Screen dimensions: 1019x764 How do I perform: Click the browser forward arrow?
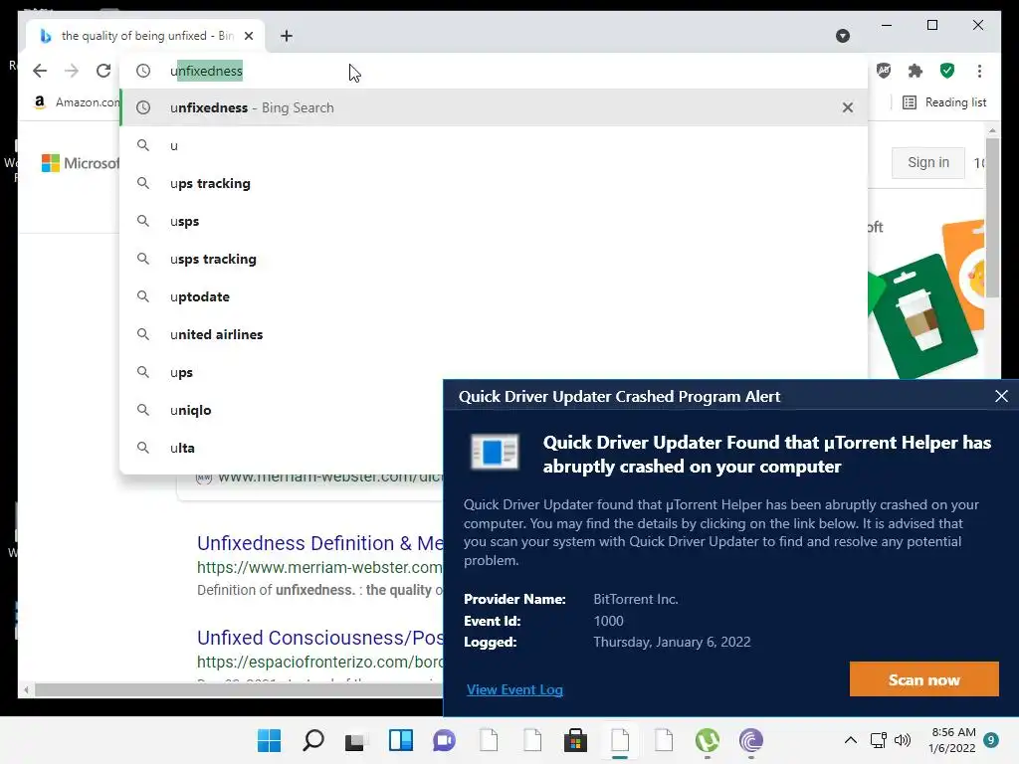(x=72, y=71)
